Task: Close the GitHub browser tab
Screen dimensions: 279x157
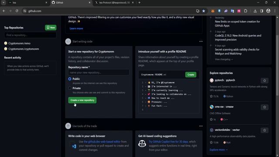Action: pyautogui.click(x=89, y=3)
